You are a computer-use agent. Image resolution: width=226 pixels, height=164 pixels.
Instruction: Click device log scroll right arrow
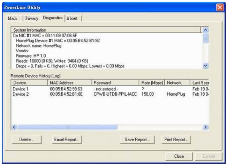point(205,127)
